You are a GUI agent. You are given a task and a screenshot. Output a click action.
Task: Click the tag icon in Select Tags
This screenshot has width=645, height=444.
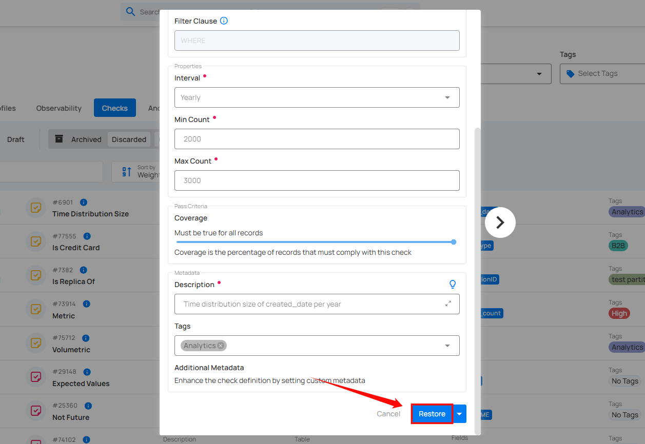(x=571, y=74)
